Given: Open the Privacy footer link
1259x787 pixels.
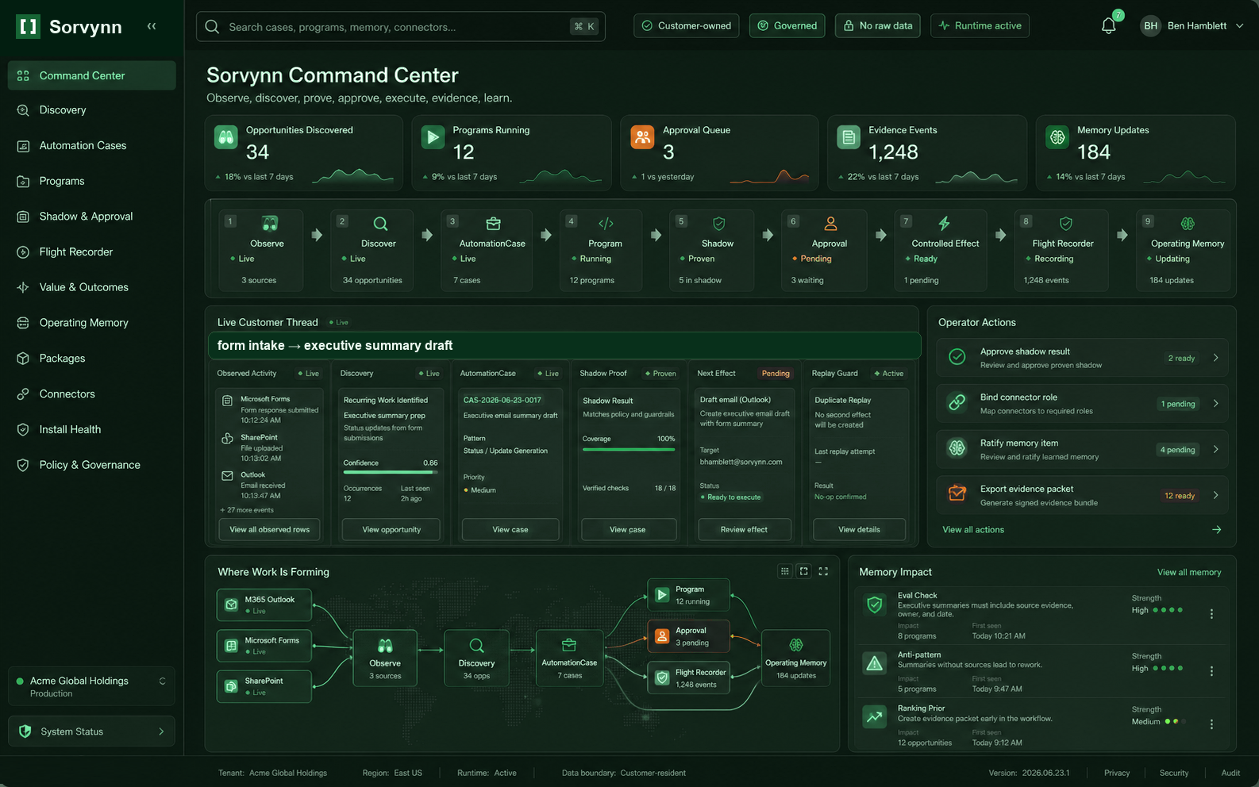Looking at the screenshot, I should point(1117,773).
